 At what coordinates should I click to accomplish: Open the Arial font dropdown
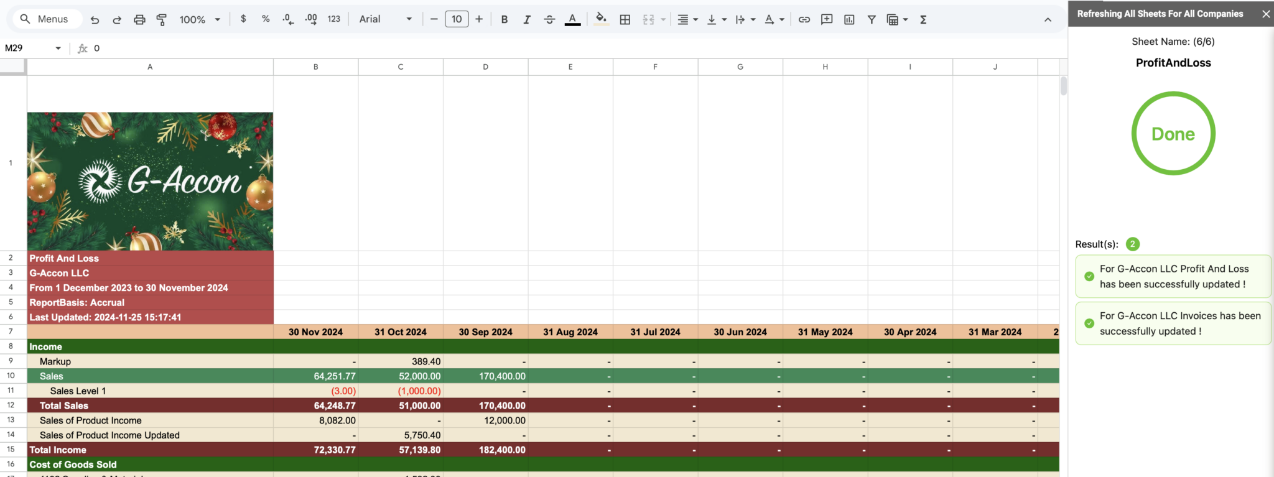[386, 19]
